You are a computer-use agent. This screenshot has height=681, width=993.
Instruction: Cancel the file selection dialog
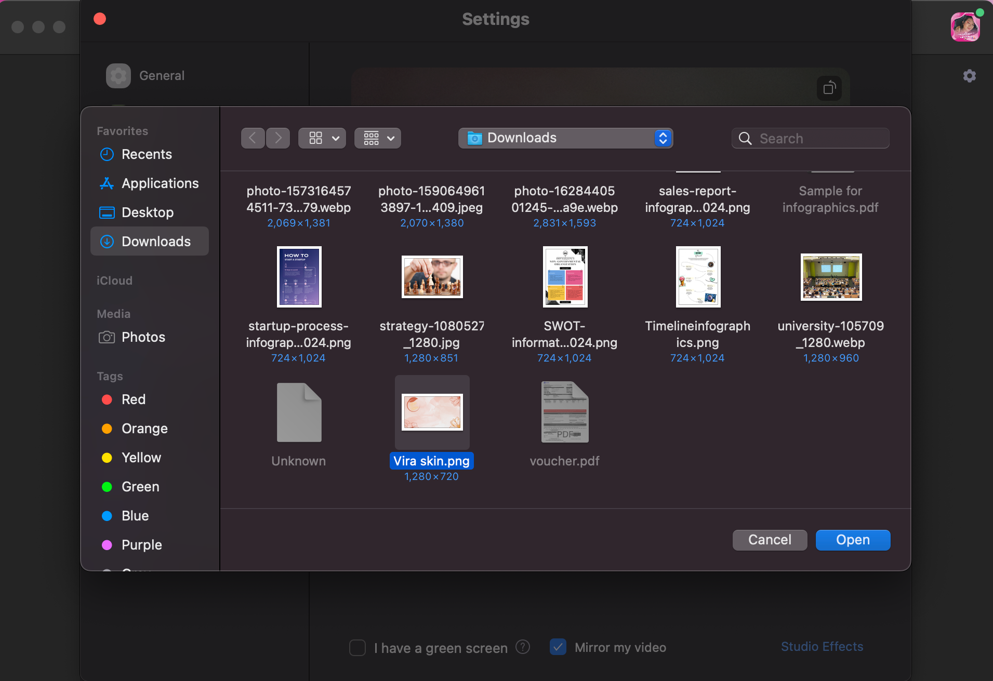tap(770, 540)
